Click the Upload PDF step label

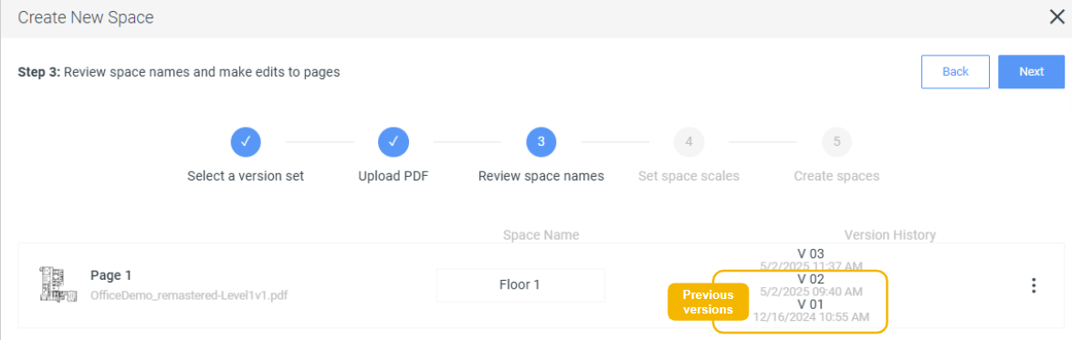pos(394,176)
